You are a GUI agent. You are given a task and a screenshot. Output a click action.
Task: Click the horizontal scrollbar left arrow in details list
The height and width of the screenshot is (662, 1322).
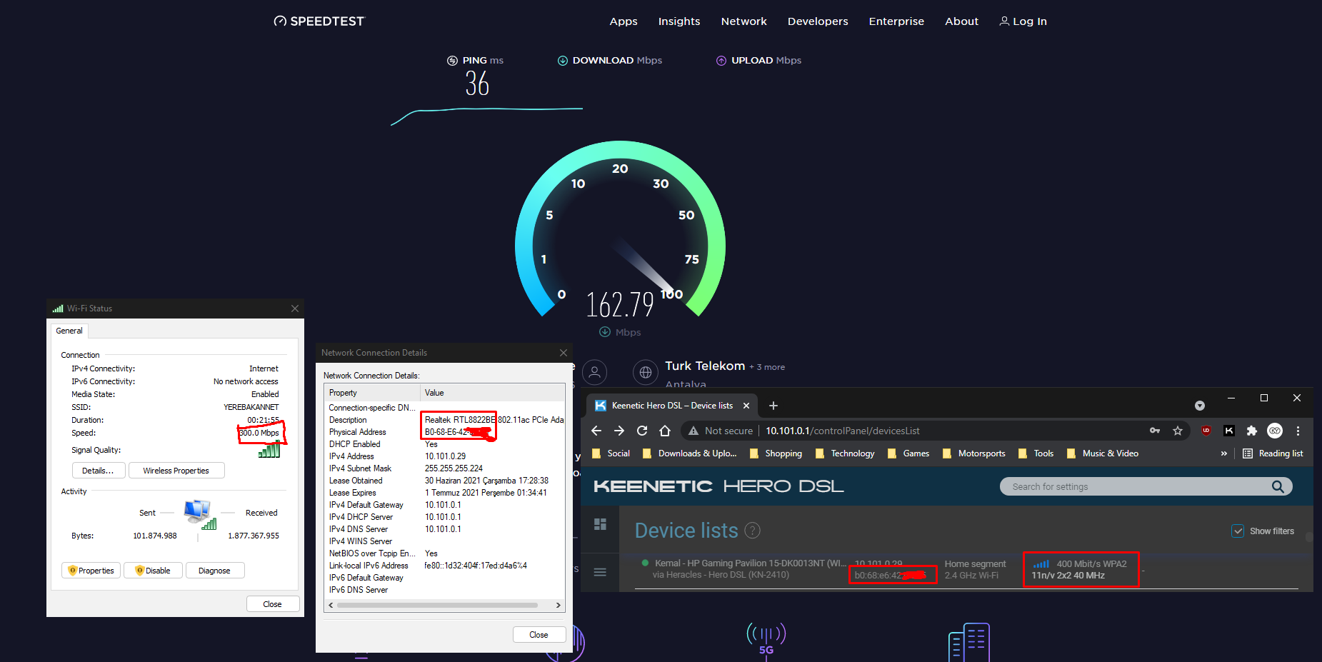pyautogui.click(x=331, y=605)
